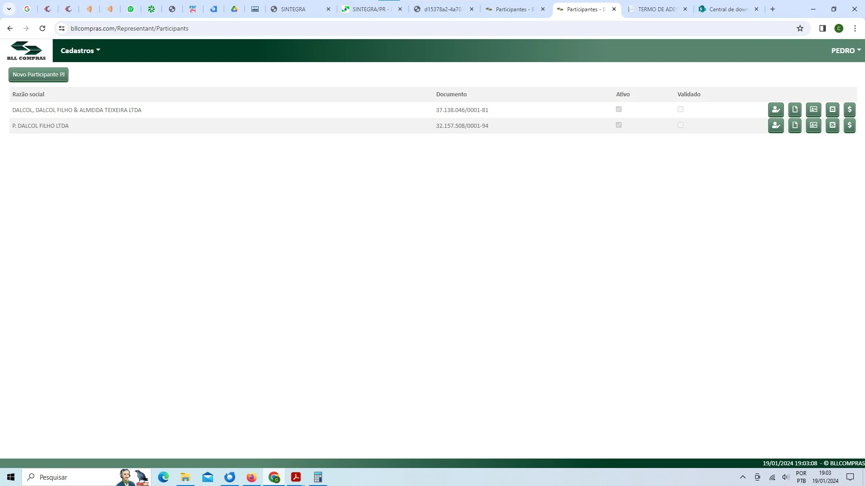Image resolution: width=865 pixels, height=486 pixels.
Task: Toggle Ativo checkbox for DALCOL, DALCOL FILHO & ALMEIDA TEIXEIRA
Action: pyautogui.click(x=619, y=109)
